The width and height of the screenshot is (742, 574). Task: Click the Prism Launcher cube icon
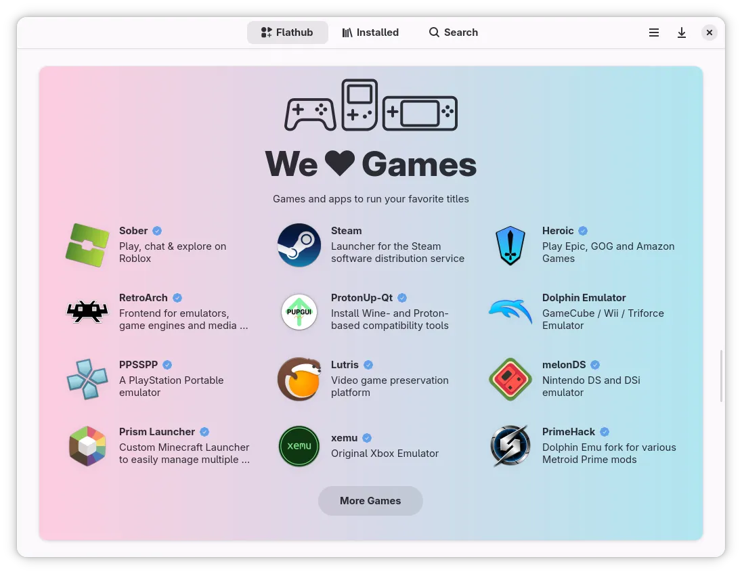pos(87,446)
